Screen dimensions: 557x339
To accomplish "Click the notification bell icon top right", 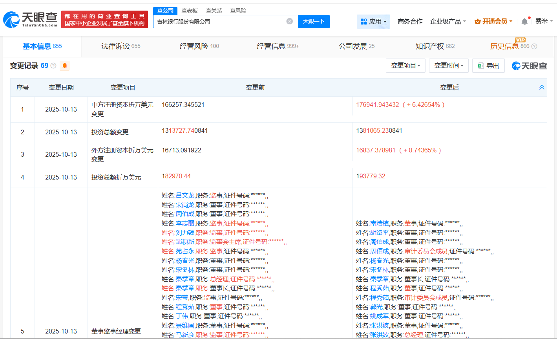I will (x=524, y=21).
